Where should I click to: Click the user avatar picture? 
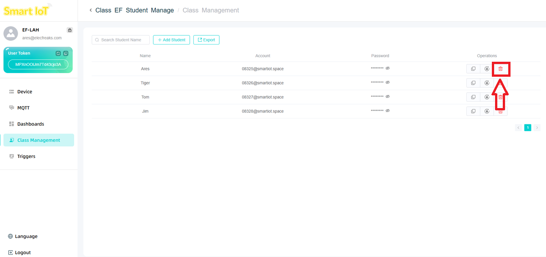point(10,33)
